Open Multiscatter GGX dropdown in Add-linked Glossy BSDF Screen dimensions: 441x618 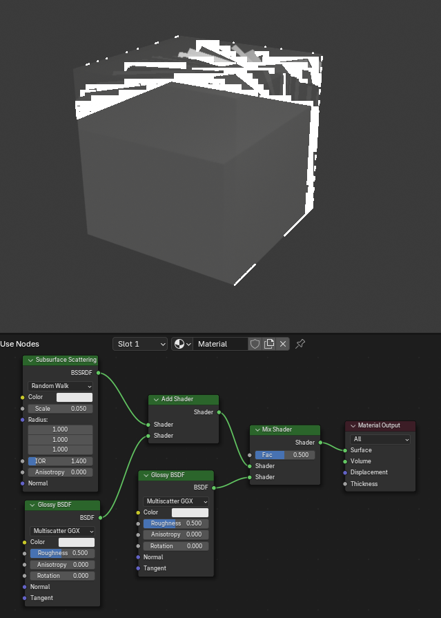click(62, 531)
